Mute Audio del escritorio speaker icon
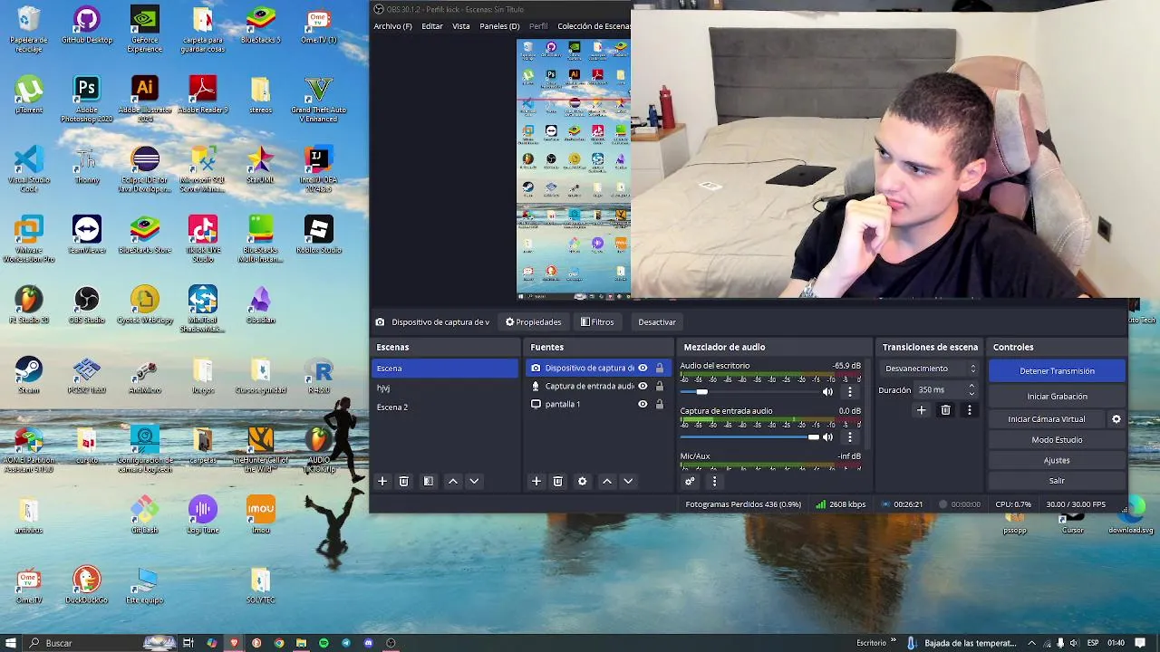Image resolution: width=1160 pixels, height=652 pixels. pyautogui.click(x=827, y=392)
